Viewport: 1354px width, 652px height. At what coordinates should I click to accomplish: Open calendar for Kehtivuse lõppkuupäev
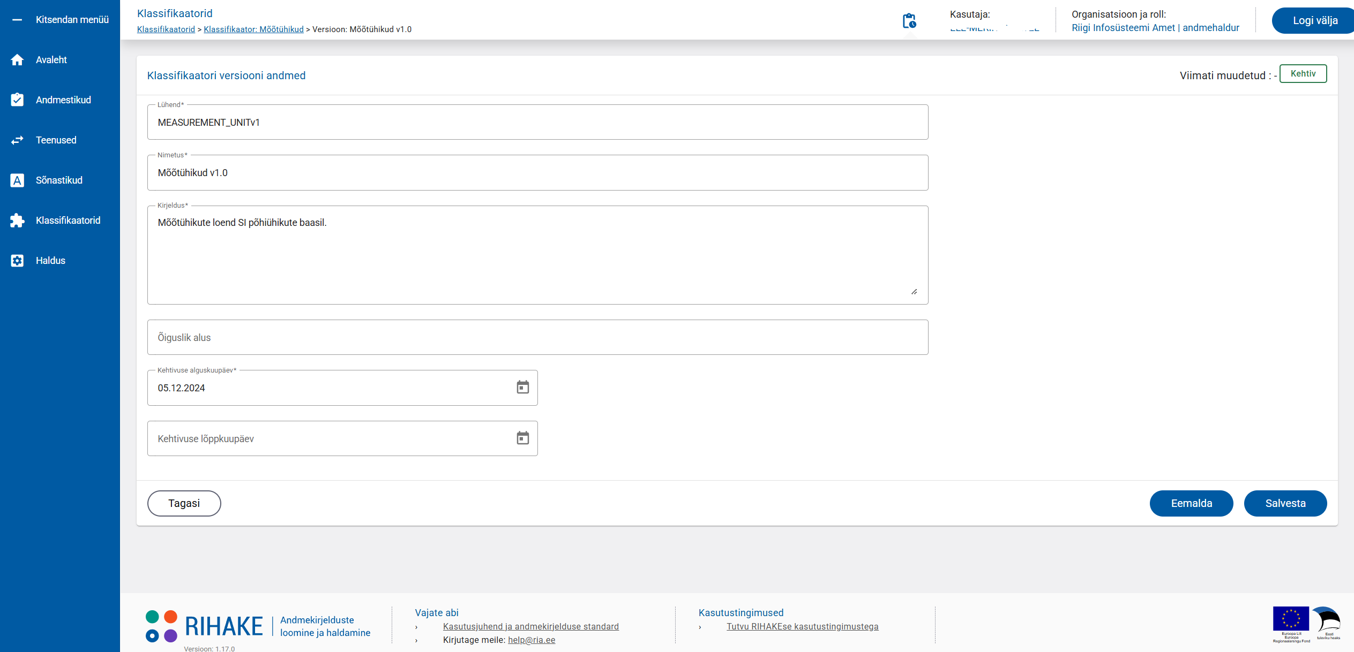click(x=522, y=438)
